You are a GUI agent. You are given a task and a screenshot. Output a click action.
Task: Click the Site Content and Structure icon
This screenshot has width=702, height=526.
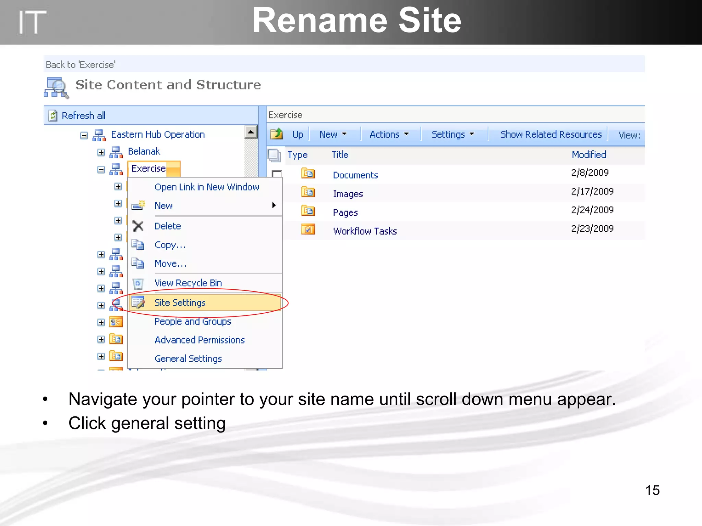click(x=57, y=88)
